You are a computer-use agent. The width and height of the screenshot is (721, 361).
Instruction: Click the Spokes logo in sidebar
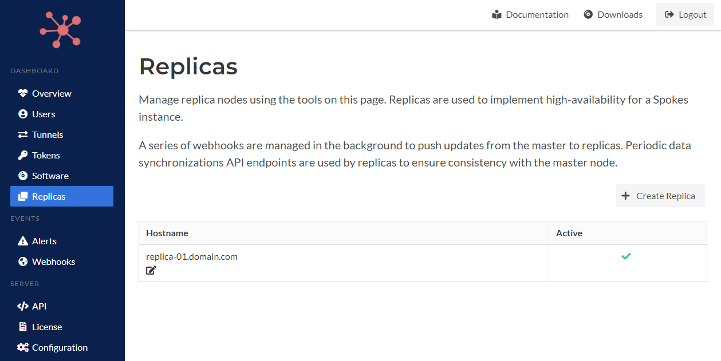click(x=61, y=30)
